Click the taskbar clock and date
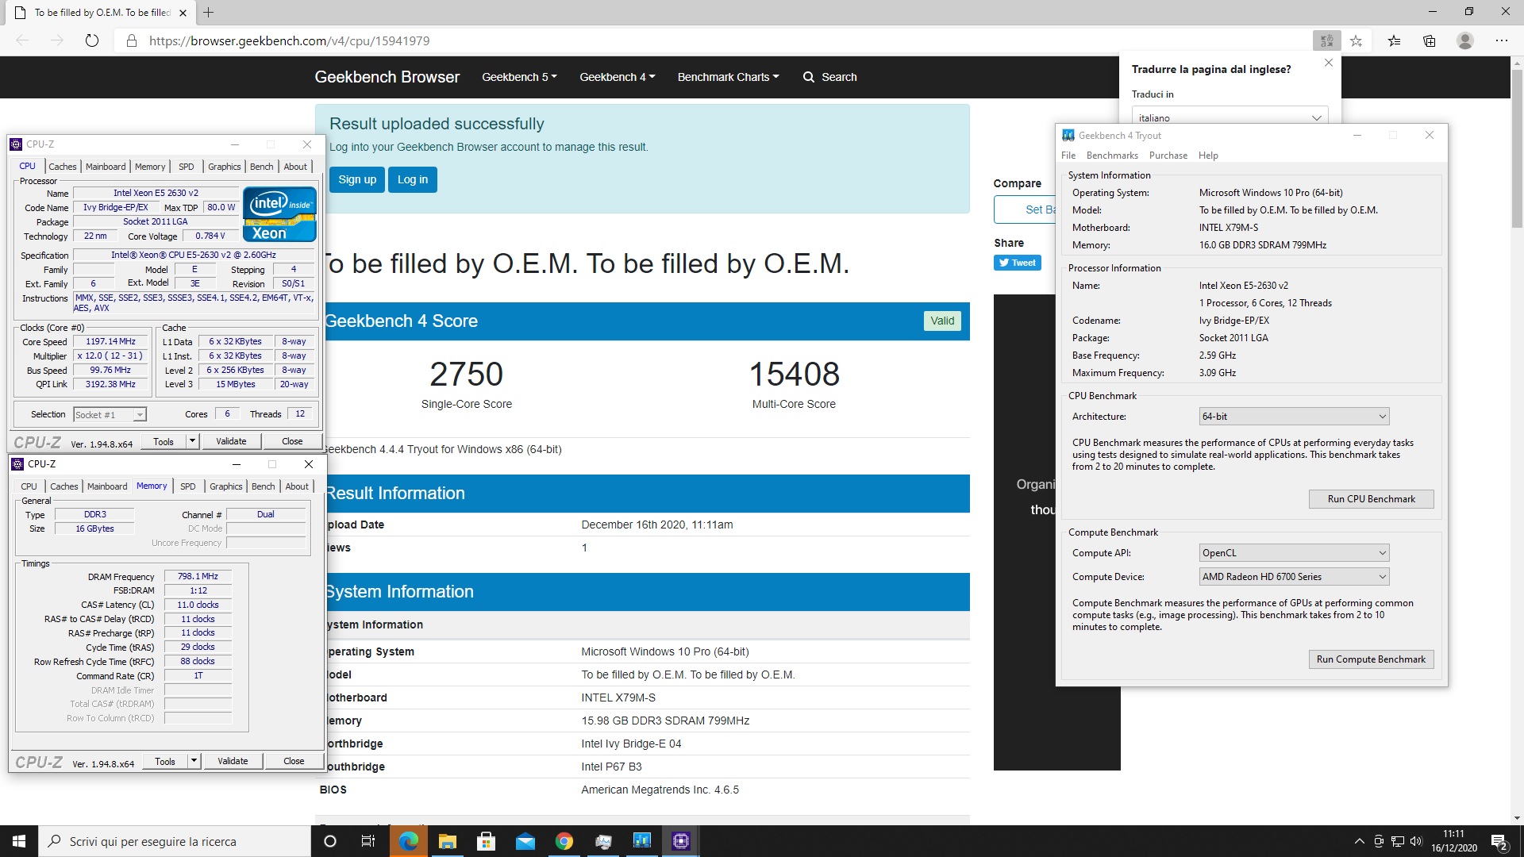The image size is (1524, 857). click(1453, 841)
